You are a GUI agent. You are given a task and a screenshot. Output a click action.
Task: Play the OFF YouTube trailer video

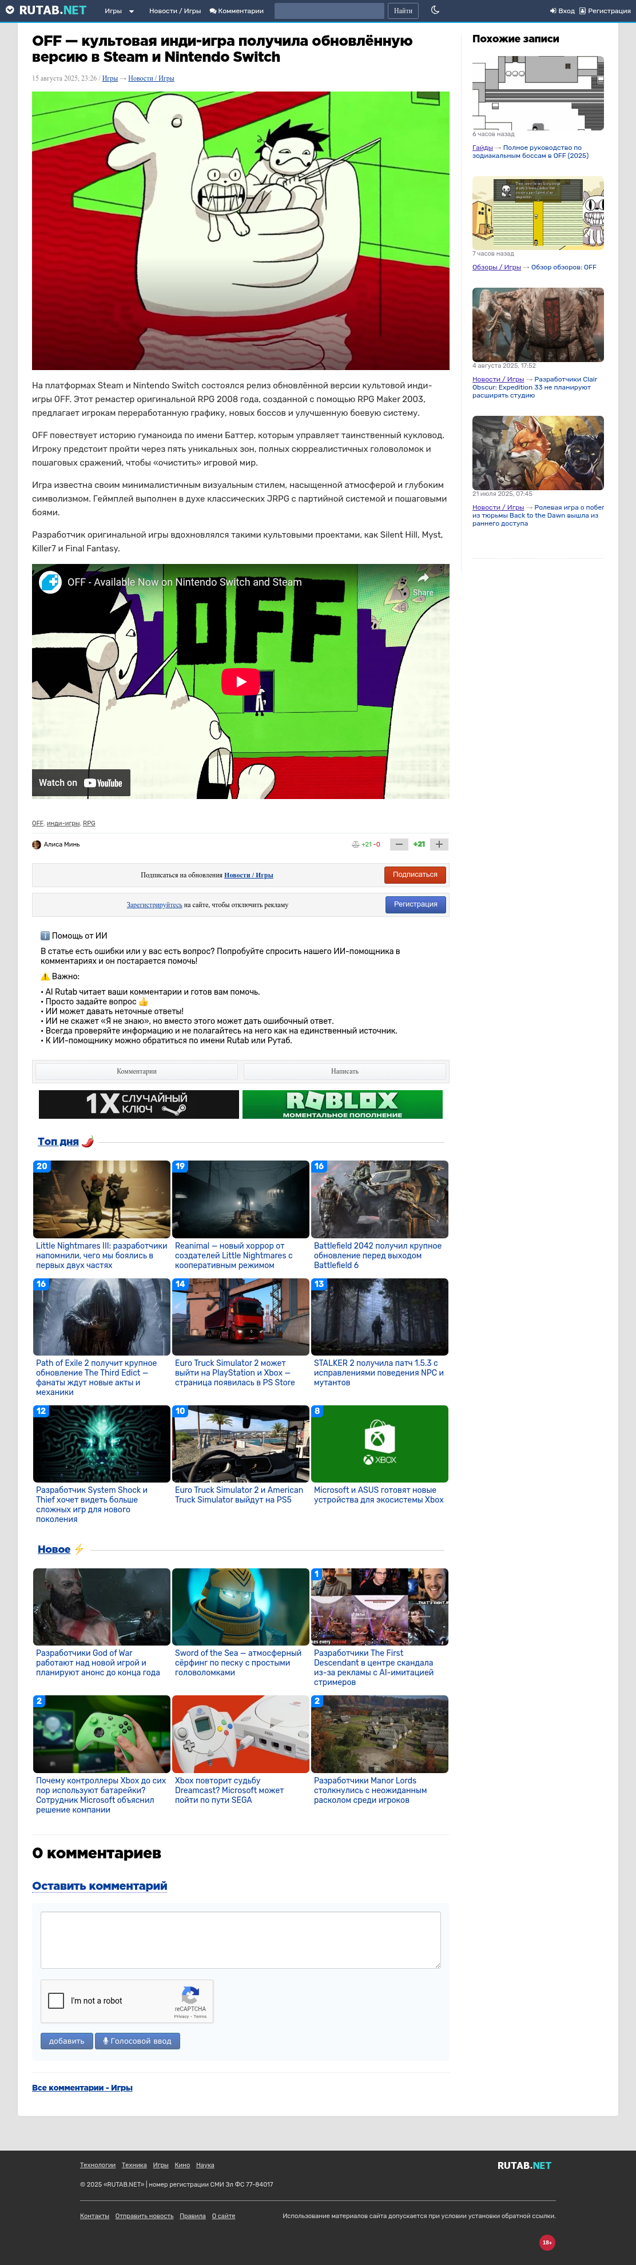click(240, 681)
